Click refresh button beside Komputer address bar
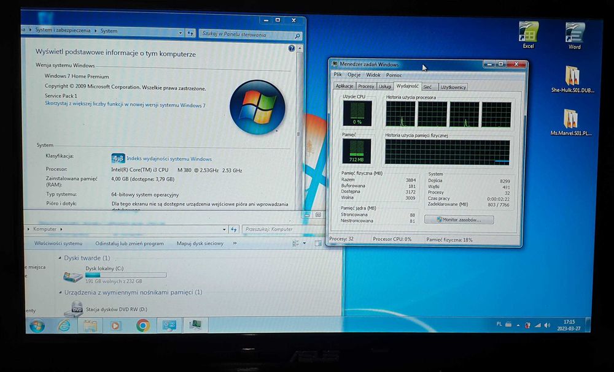 [234, 229]
